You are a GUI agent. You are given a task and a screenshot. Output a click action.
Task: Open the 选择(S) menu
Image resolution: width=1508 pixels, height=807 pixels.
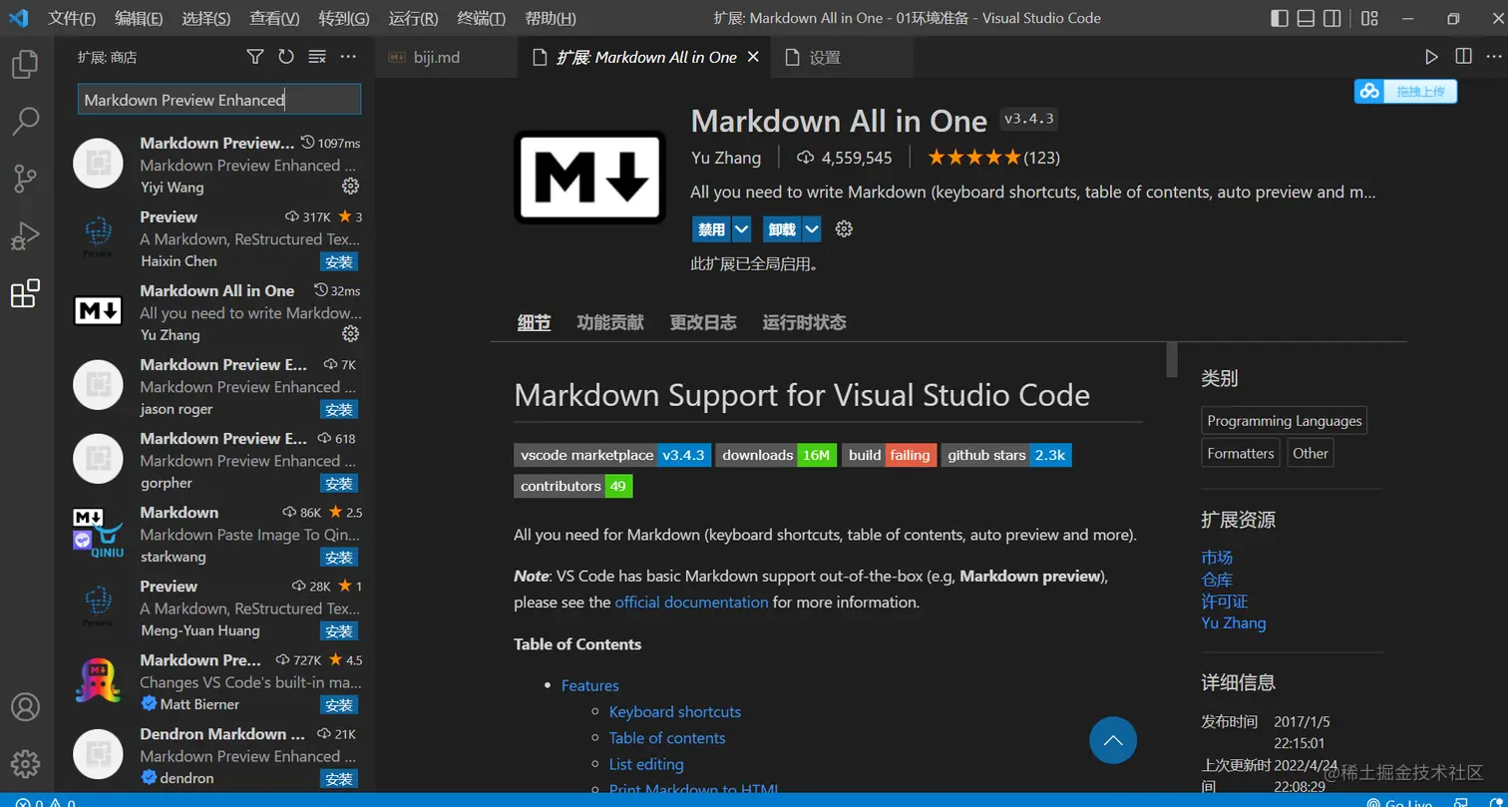(x=206, y=18)
